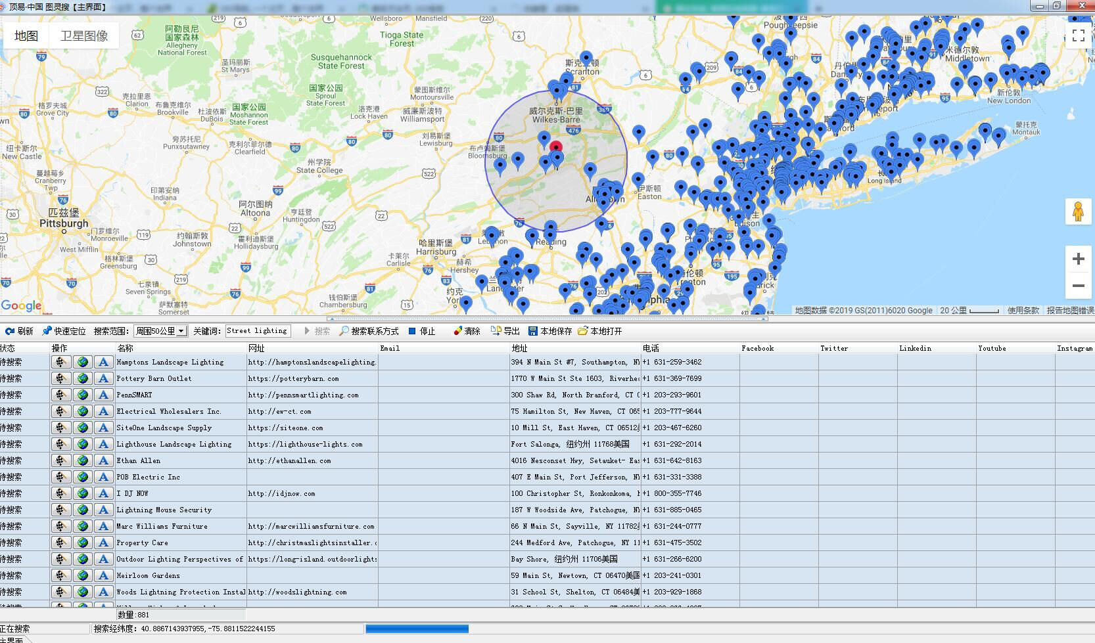
Task: Click the A icon for Hamptons Landscape Lighting
Action: click(103, 362)
